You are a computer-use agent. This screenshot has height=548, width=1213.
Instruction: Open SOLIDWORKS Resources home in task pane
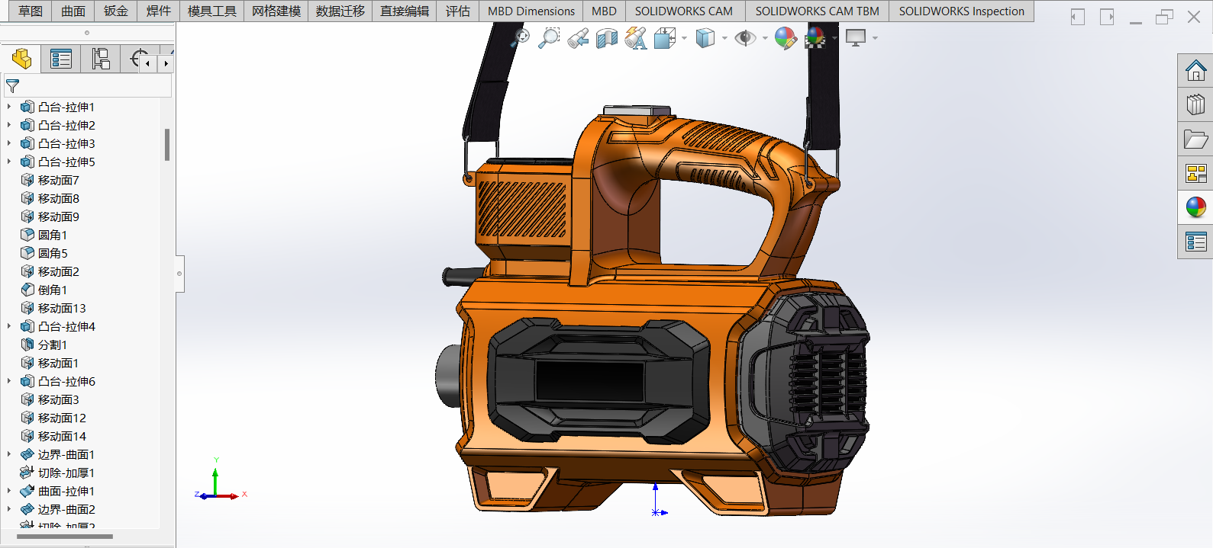(1195, 72)
